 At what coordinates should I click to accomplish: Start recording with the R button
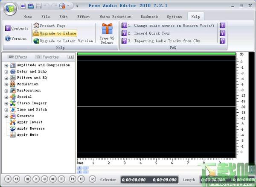coord(93,179)
